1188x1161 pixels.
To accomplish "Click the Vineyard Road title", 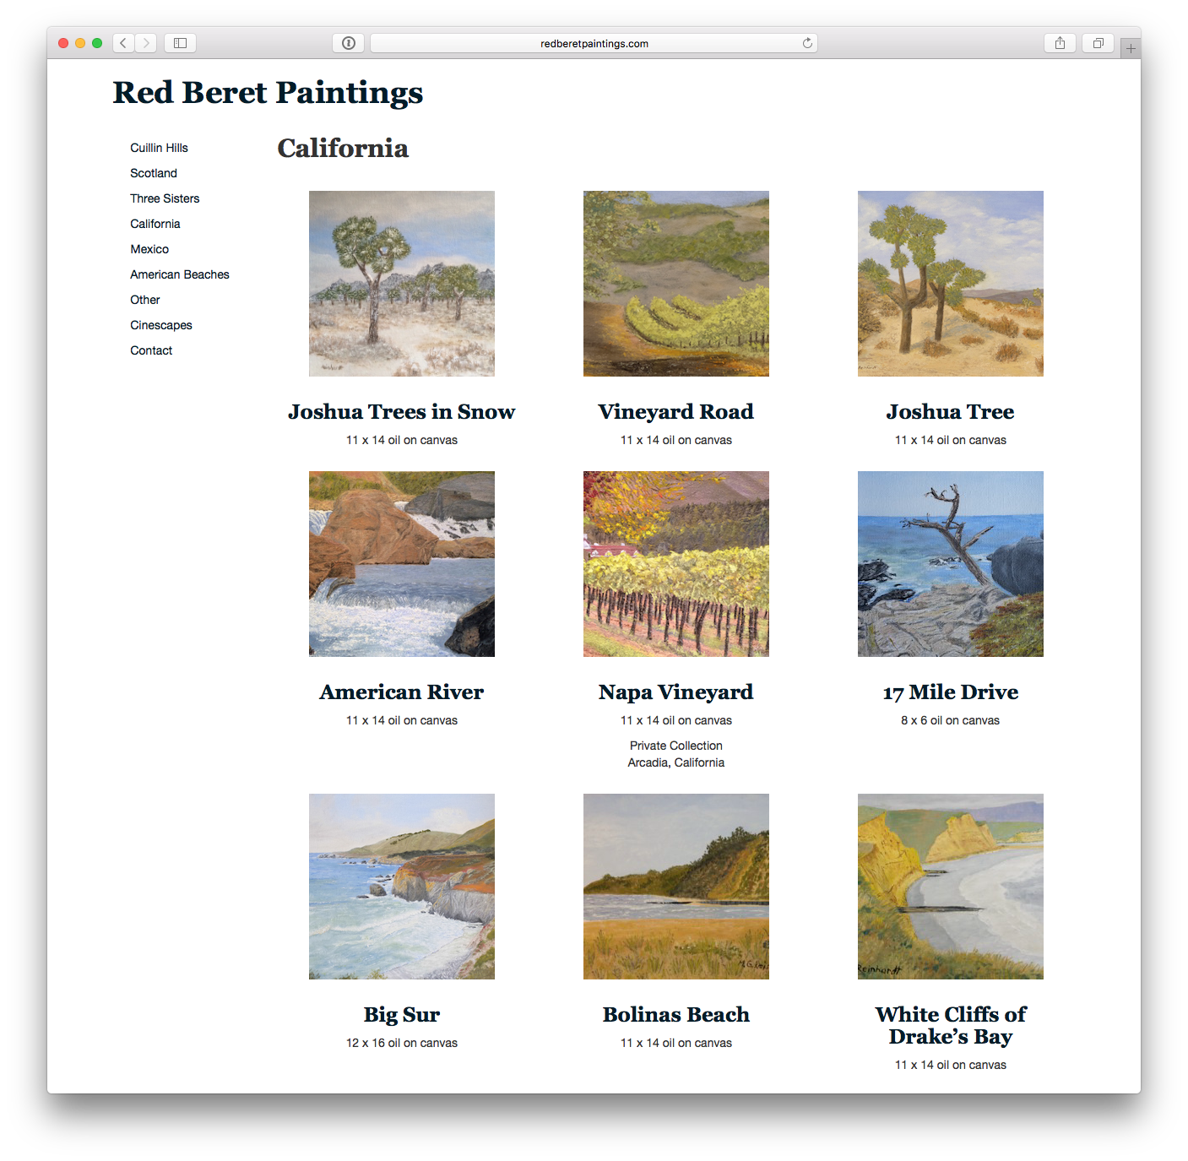I will click(676, 412).
